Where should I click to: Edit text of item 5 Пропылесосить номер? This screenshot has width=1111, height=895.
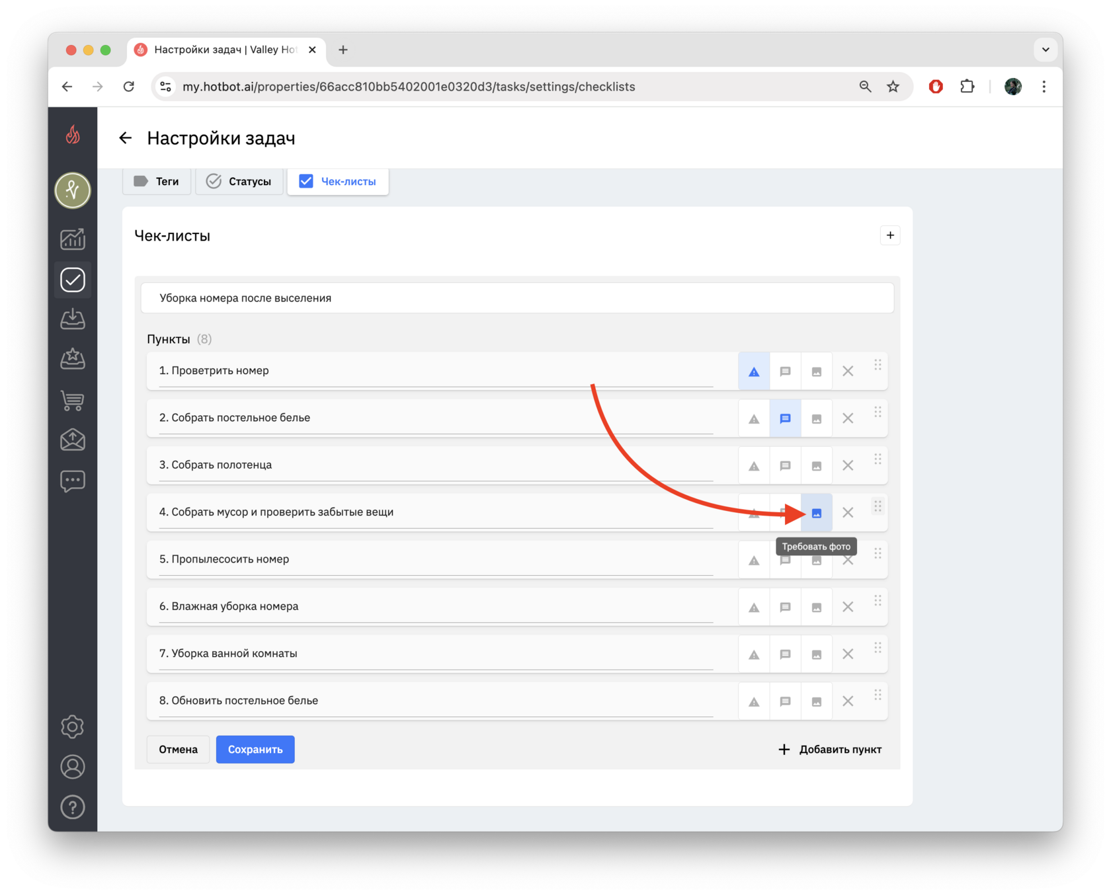click(x=436, y=559)
